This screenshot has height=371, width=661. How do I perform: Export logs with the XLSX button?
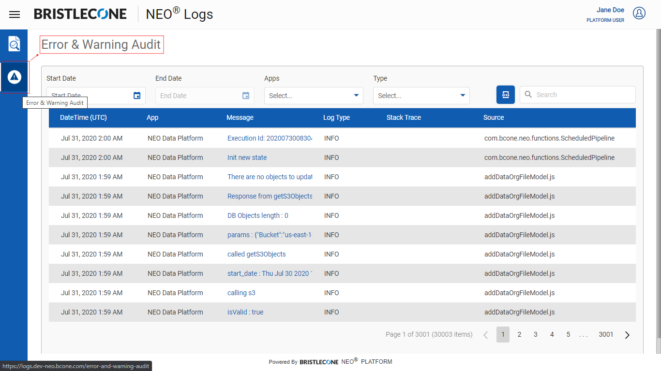pyautogui.click(x=506, y=95)
